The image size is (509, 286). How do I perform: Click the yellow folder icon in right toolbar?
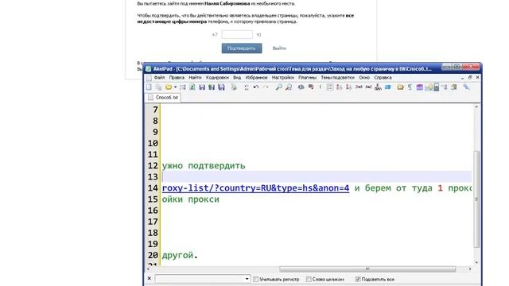pyautogui.click(x=400, y=87)
